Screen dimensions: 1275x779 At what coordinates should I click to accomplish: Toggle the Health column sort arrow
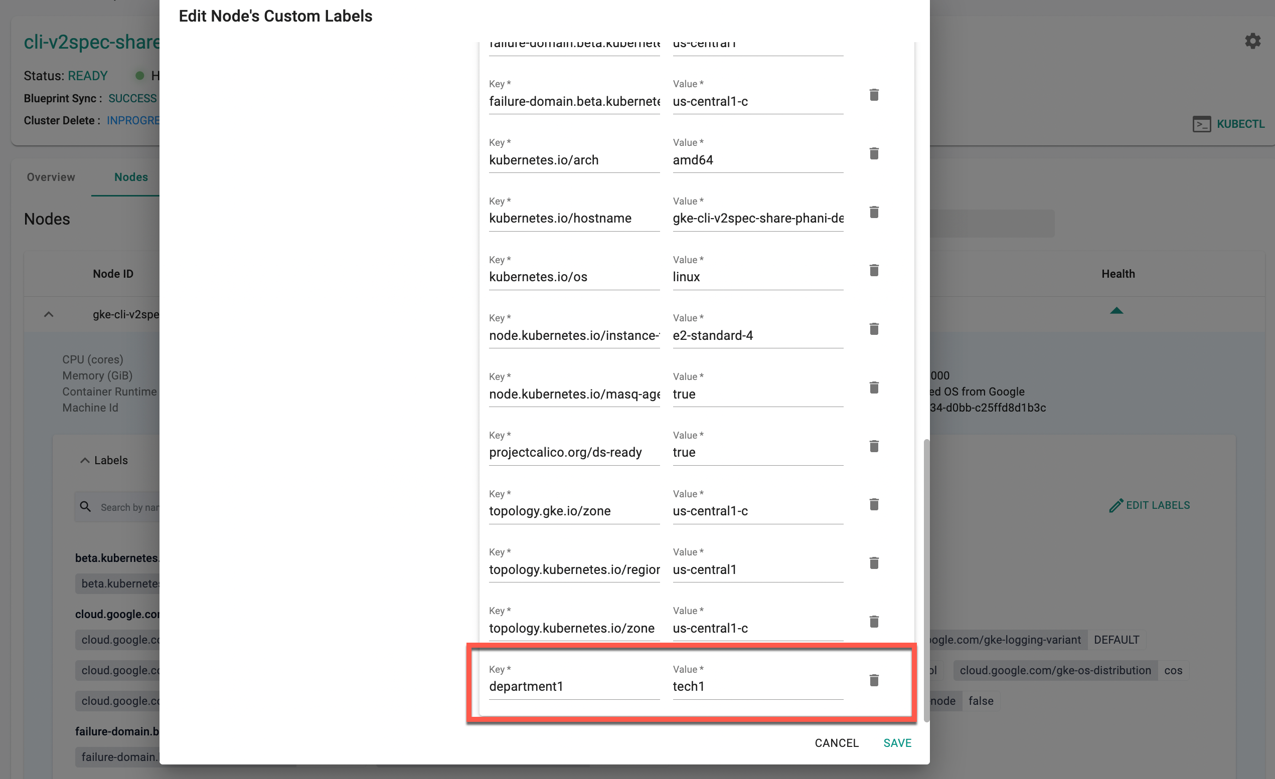[x=1116, y=311]
